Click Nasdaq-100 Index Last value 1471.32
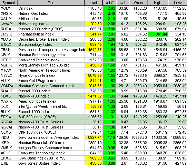 [x=93, y=96]
